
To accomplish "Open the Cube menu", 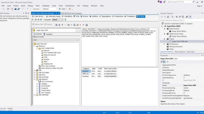I will pyautogui.click(x=54, y=6).
